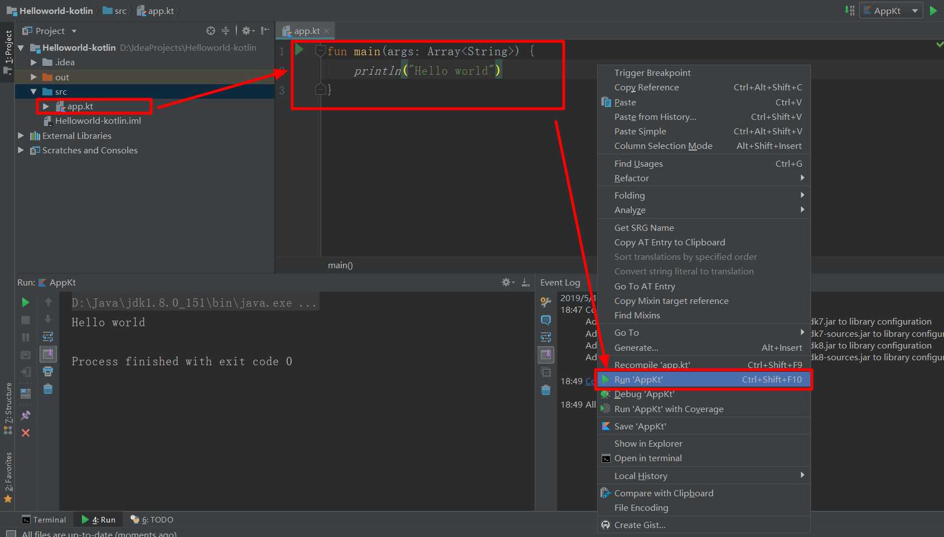Select Helloworld-kotlin.iml in the project tree
This screenshot has height=537, width=944.
pos(98,120)
